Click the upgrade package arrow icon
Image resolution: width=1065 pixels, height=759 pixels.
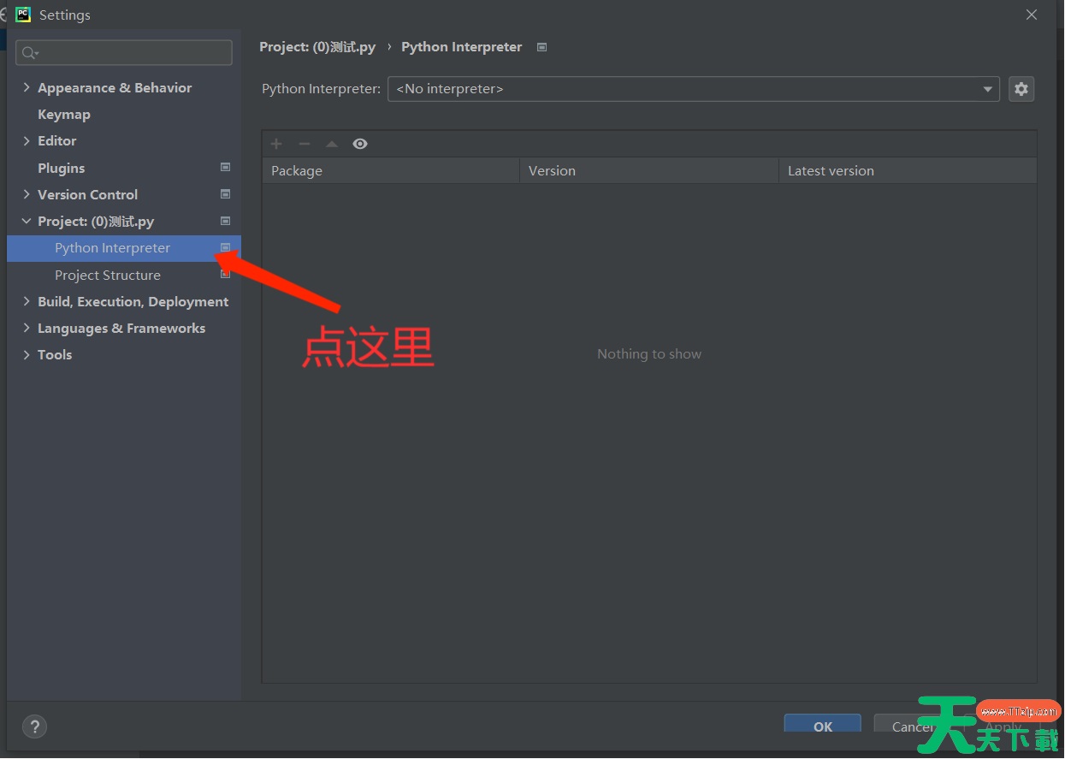pyautogui.click(x=332, y=144)
